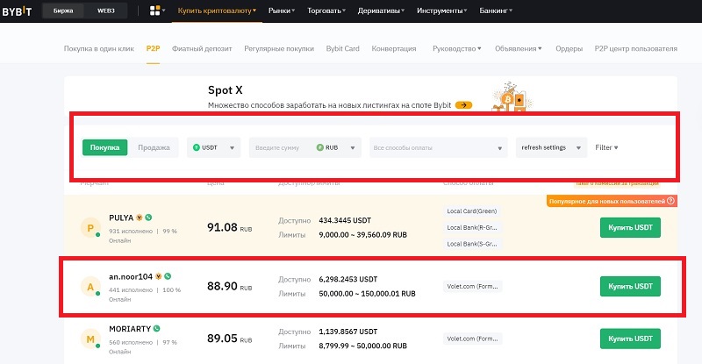Click the Bybit logo

[18, 11]
